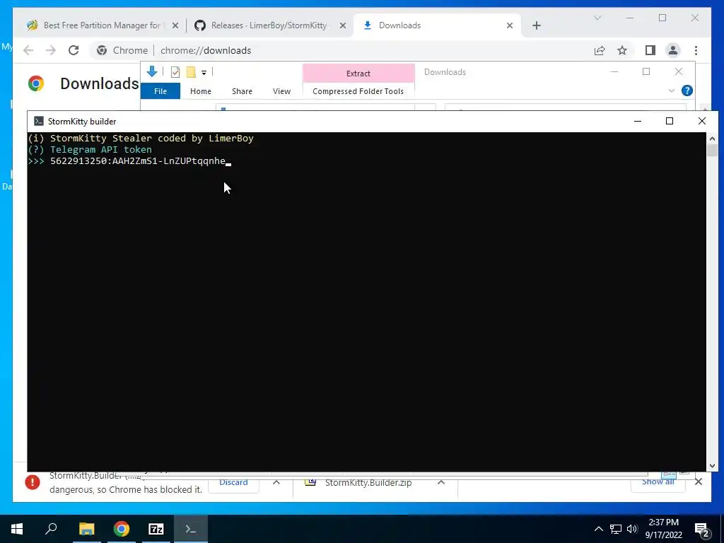Close the Releases LimerBoy/StormKitty tab
This screenshot has height=543, width=724.
343,25
